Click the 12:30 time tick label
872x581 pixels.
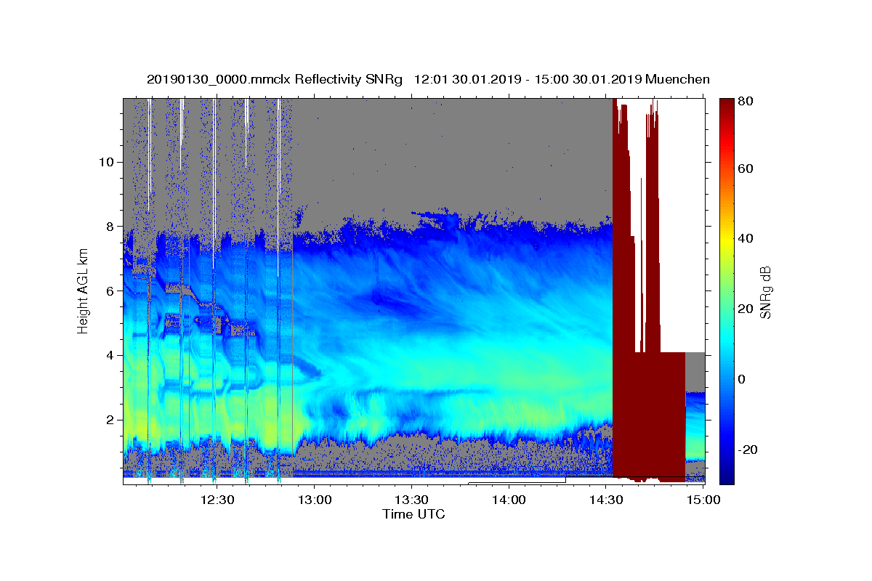click(x=217, y=500)
